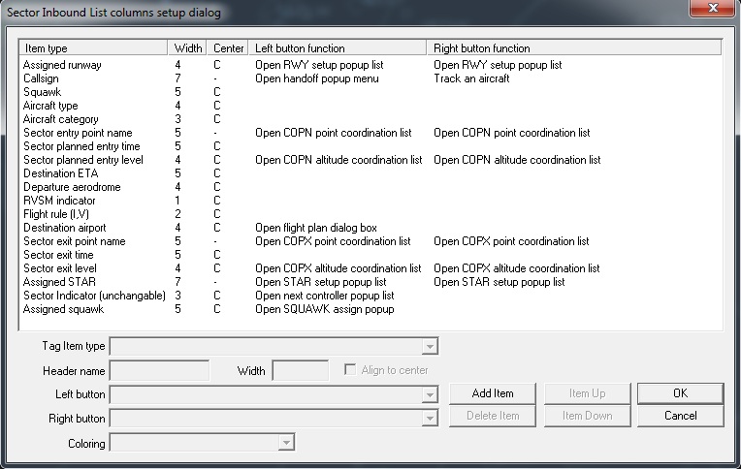Select the Aircraft type row
741x469 pixels.
tap(370, 106)
